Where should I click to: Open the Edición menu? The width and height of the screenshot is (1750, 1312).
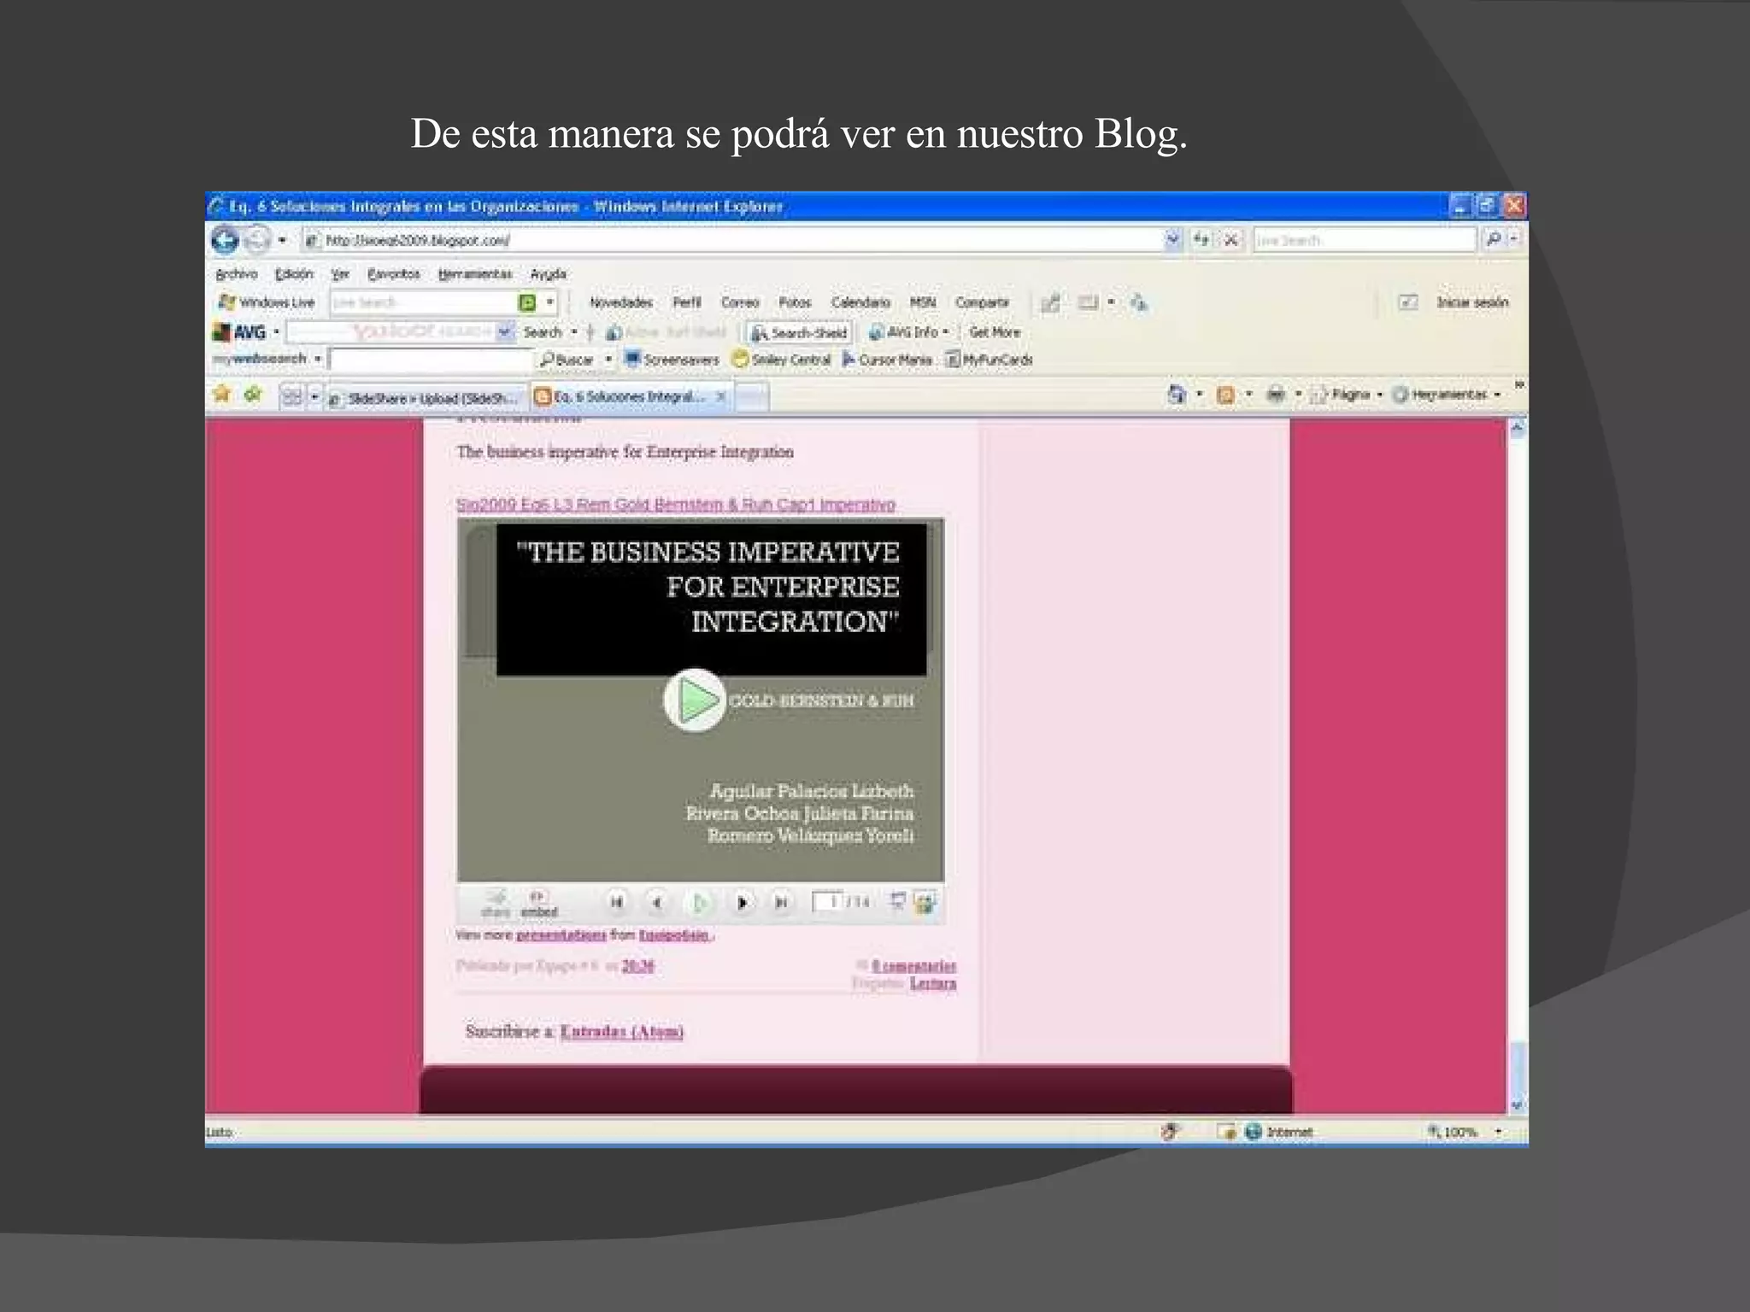[x=294, y=274]
